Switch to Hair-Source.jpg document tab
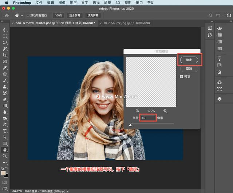The width and height of the screenshot is (233, 193). (x=126, y=23)
